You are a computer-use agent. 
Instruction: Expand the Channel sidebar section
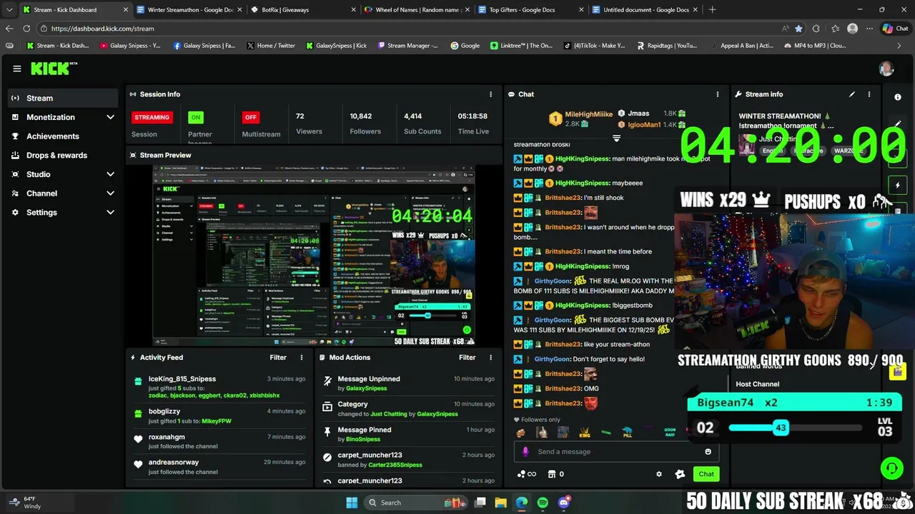click(110, 193)
